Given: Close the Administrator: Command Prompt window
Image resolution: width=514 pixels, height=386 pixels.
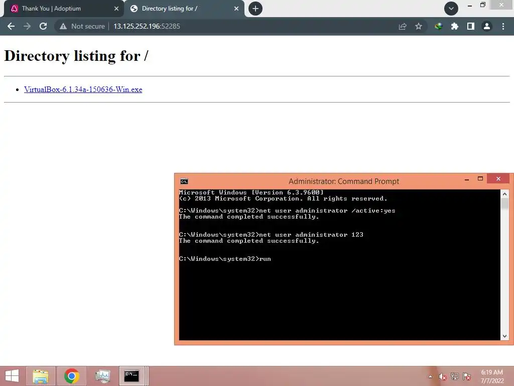Looking at the screenshot, I should coord(498,178).
